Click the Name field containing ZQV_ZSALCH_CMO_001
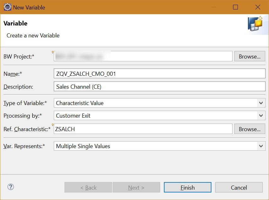 click(x=142, y=73)
